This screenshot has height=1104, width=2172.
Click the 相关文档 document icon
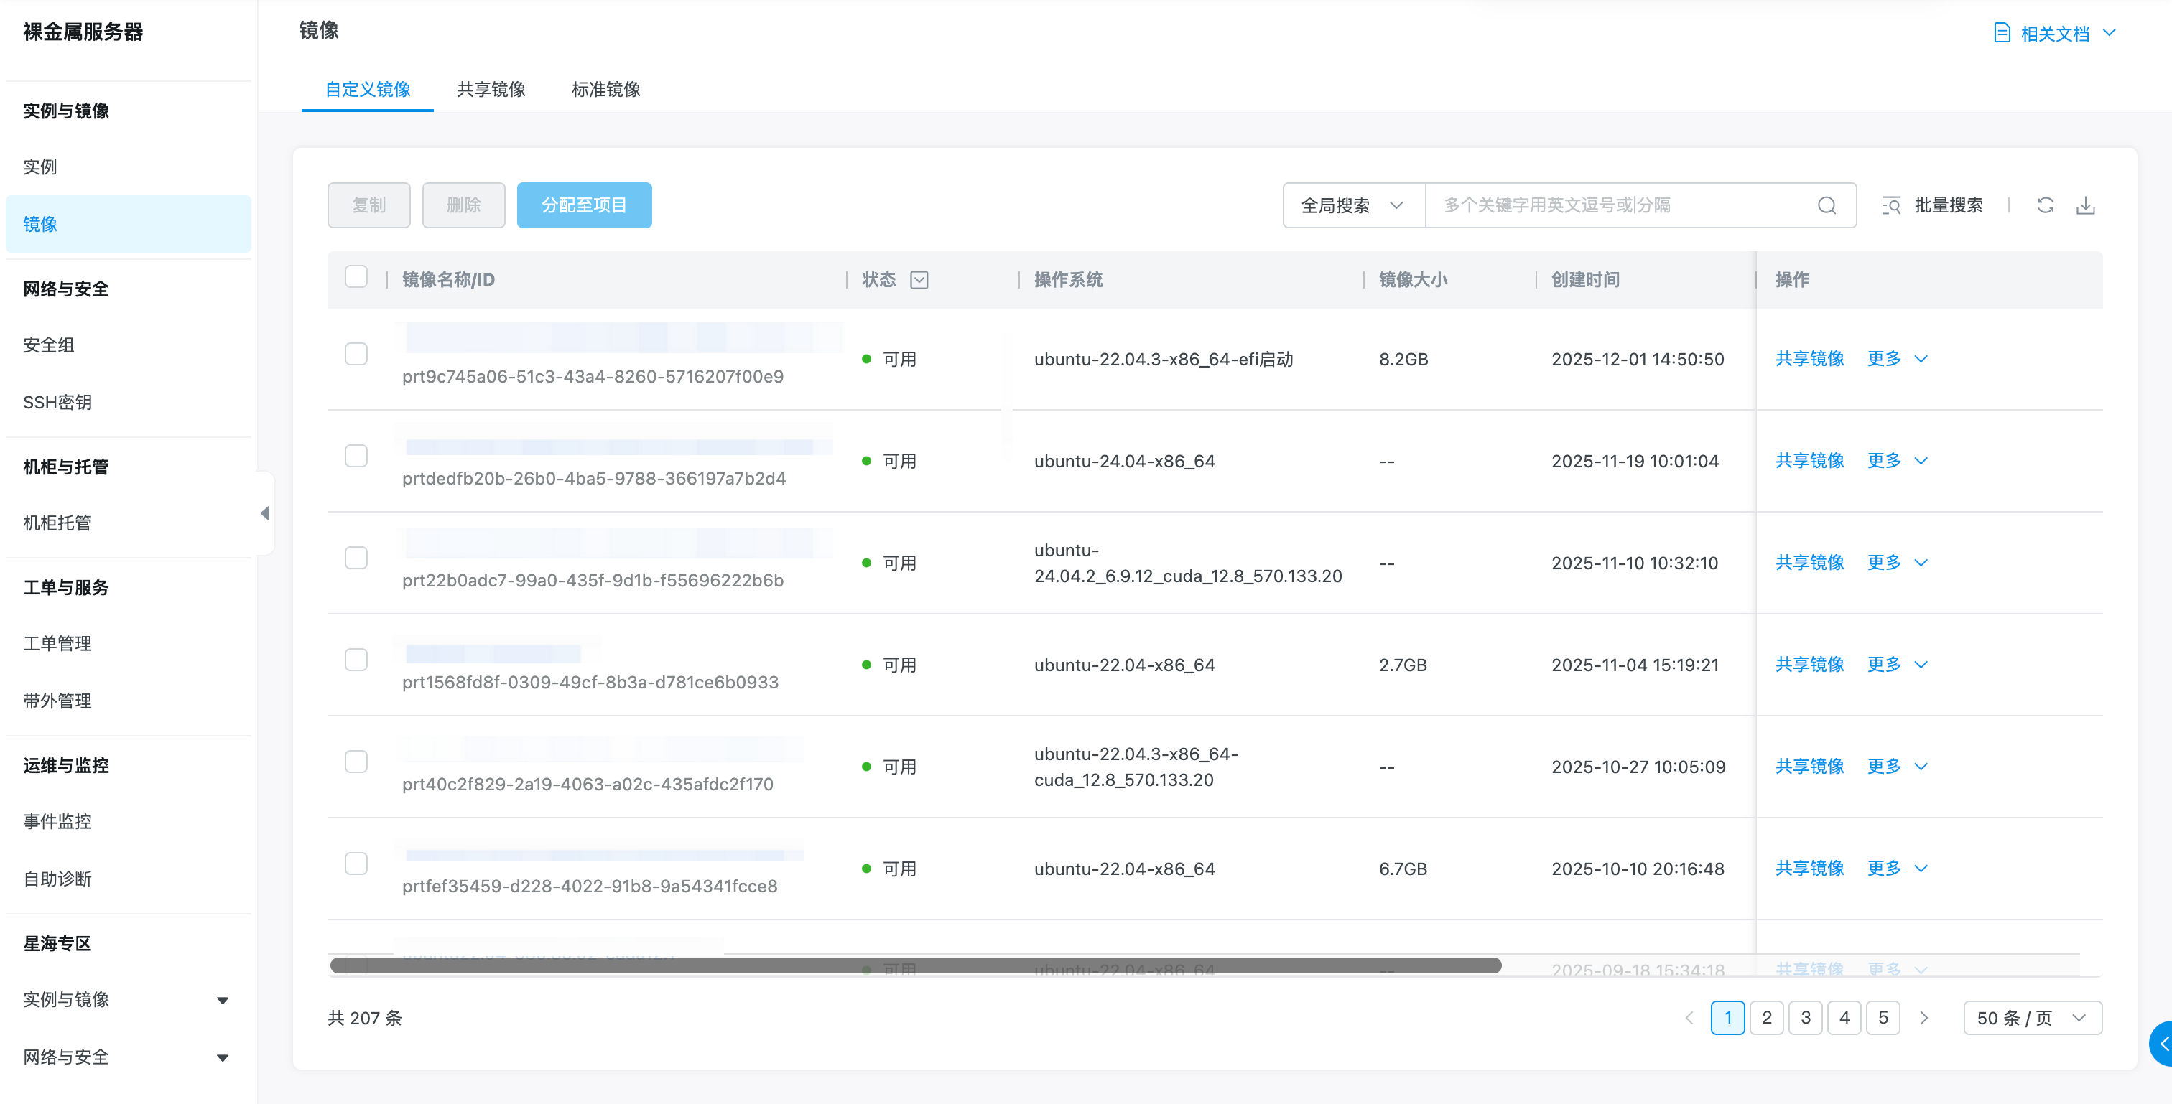point(2002,33)
